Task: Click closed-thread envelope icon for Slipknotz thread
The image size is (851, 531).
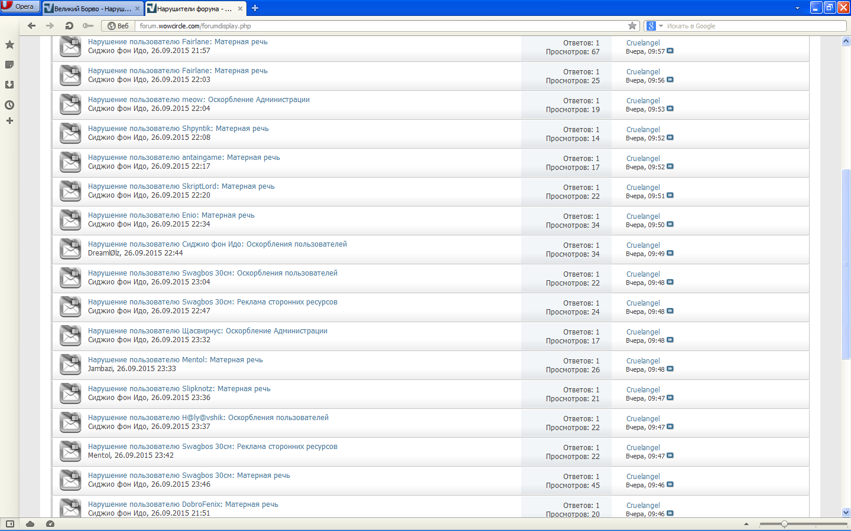Action: (x=70, y=394)
